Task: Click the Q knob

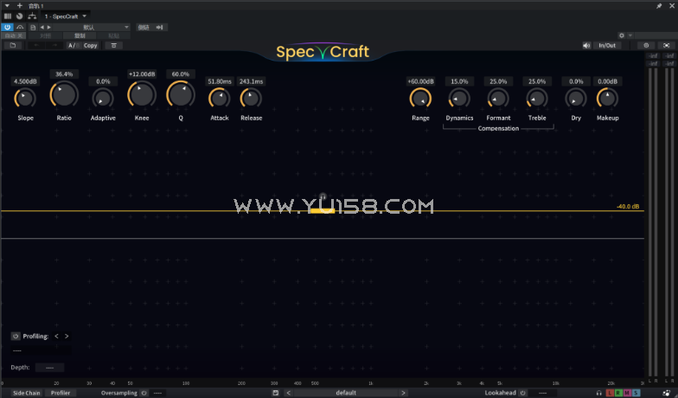Action: [x=181, y=94]
